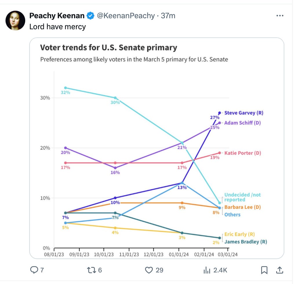Click the Barbara Lee (D) label
Viewport: 302px width, 284px height.
242,207
